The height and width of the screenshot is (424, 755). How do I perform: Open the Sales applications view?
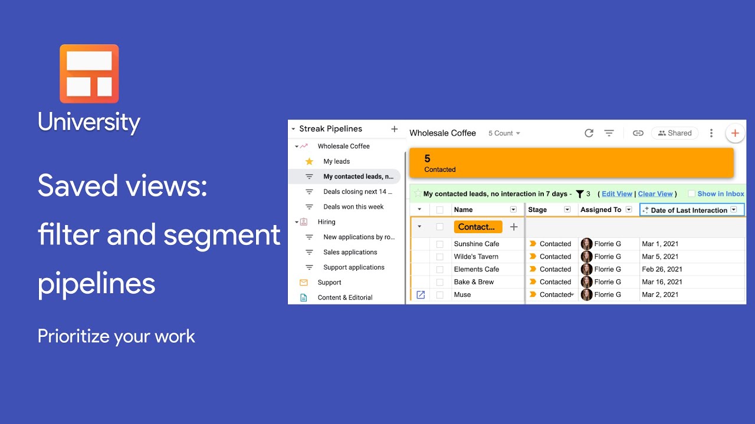click(350, 252)
